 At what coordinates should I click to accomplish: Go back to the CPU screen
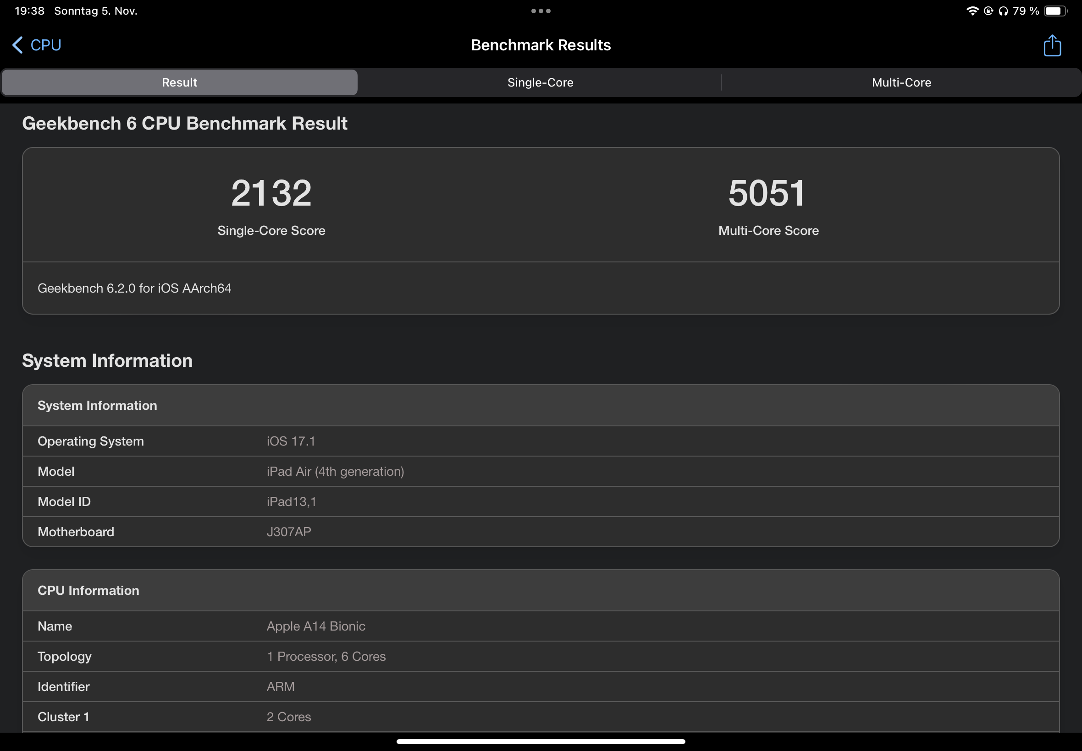pos(37,45)
